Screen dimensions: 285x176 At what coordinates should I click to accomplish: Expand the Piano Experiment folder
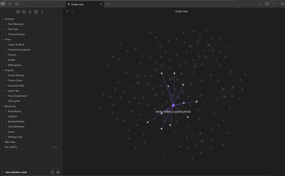click(x=18, y=96)
